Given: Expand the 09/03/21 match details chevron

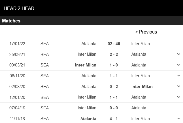Looking at the screenshot, I should pyautogui.click(x=178, y=65).
